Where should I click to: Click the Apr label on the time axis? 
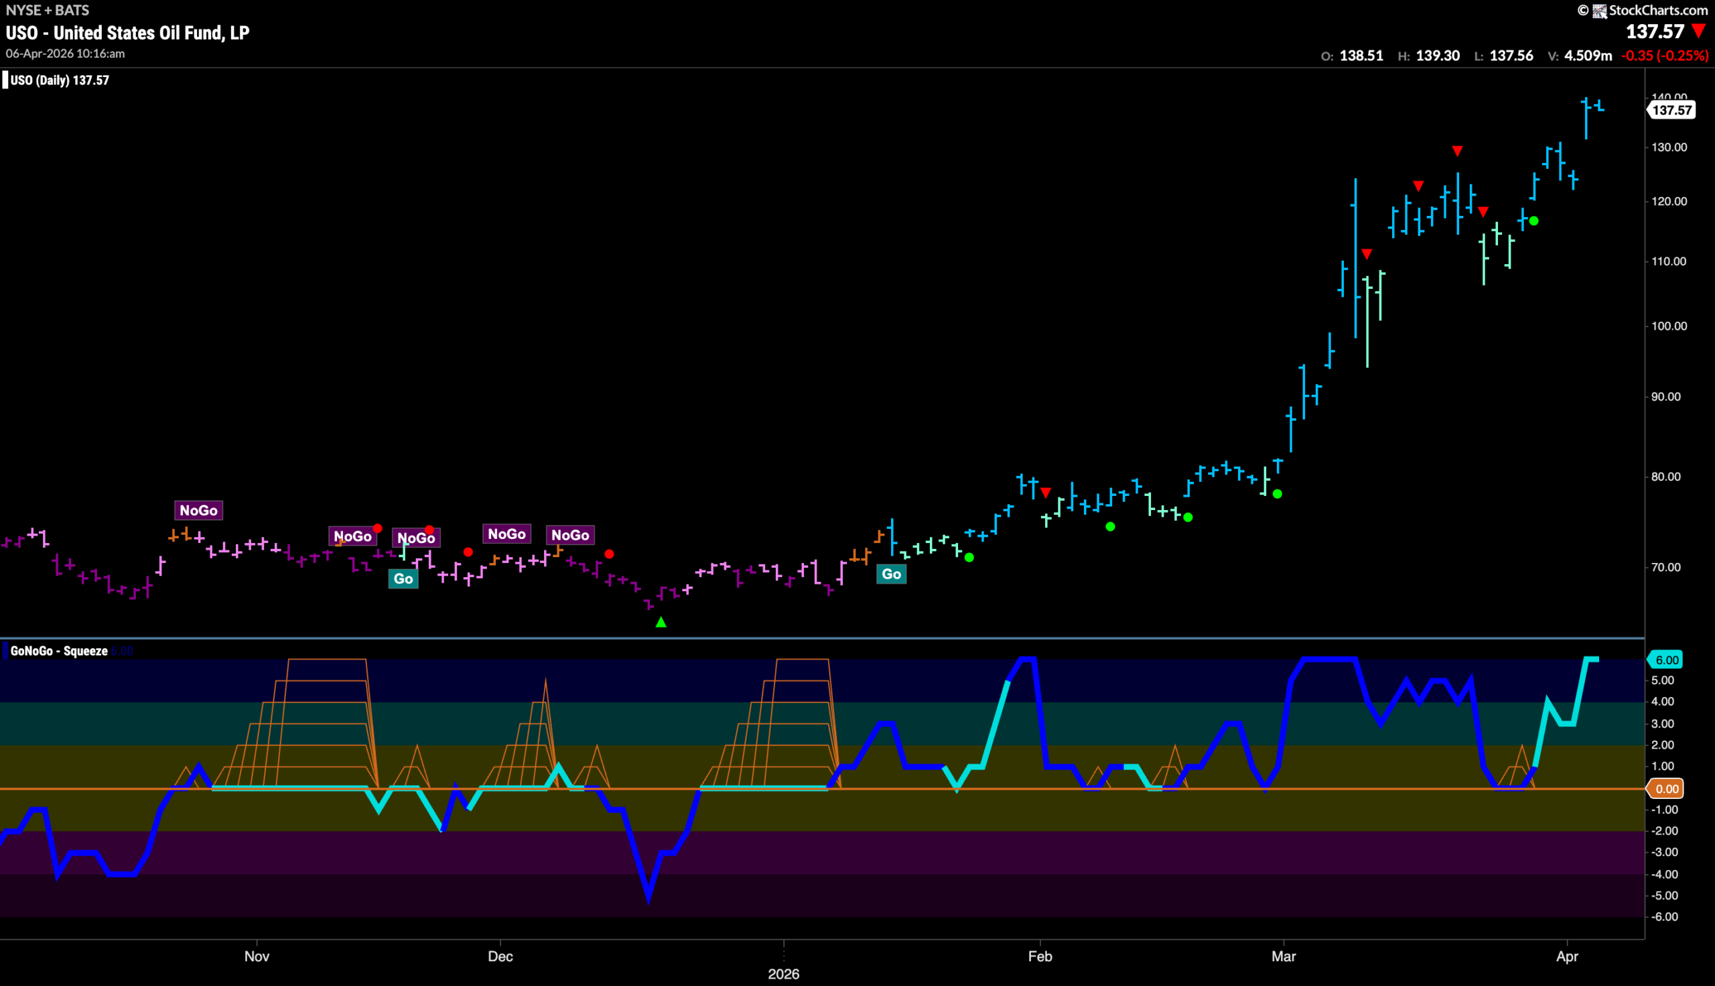point(1568,957)
